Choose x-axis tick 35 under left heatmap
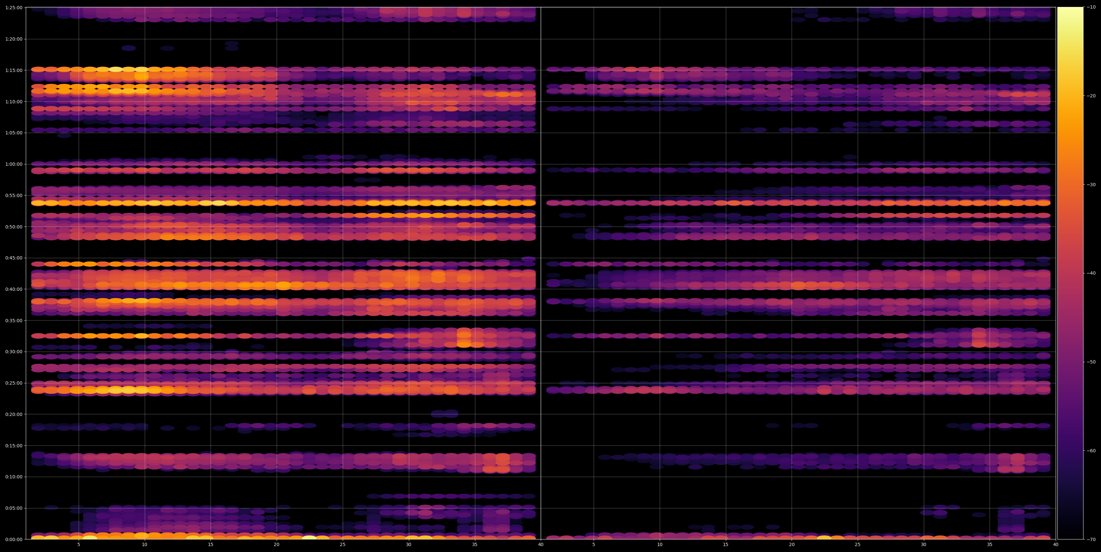The width and height of the screenshot is (1101, 552). (475, 545)
